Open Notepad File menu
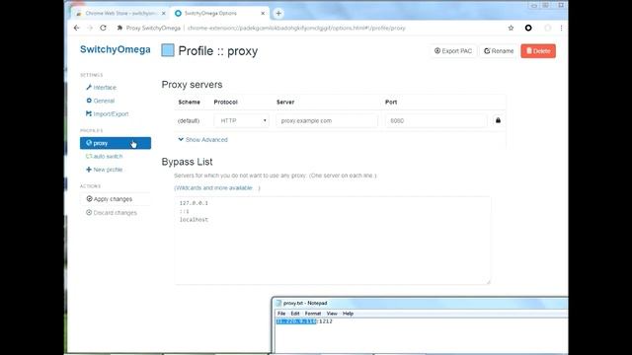Viewport: 632px width, 355px height. pyautogui.click(x=281, y=314)
